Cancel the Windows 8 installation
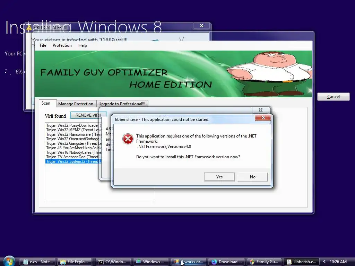This screenshot has width=355, height=266. coord(333,97)
